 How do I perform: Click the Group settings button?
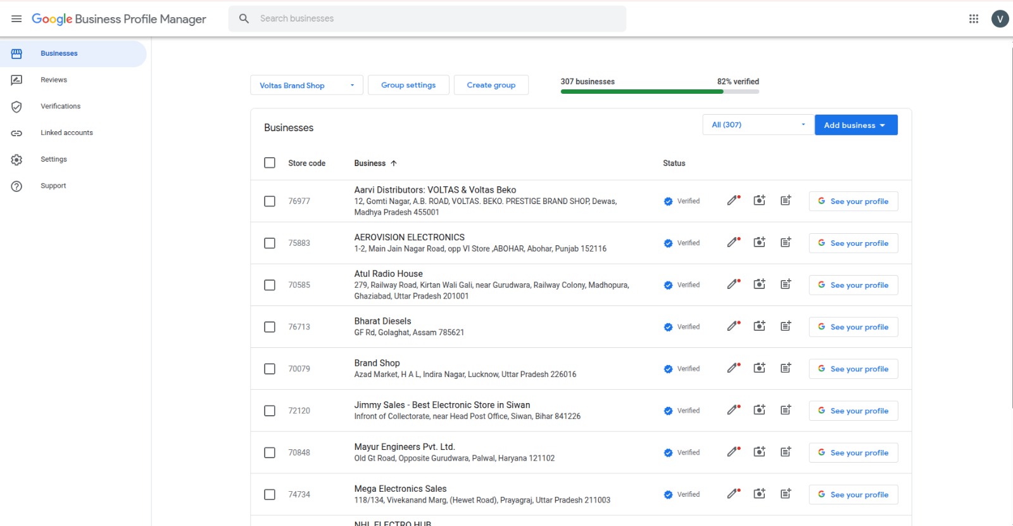tap(408, 85)
